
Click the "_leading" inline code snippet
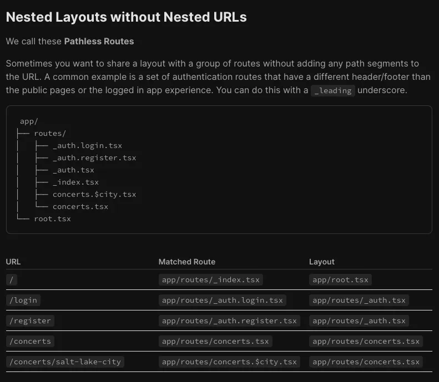(x=333, y=90)
